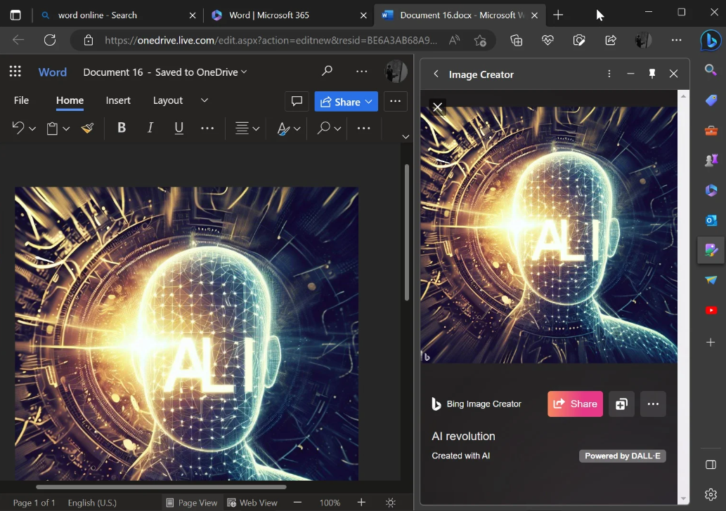Click the Format Painter icon
726x511 pixels.
tap(87, 128)
